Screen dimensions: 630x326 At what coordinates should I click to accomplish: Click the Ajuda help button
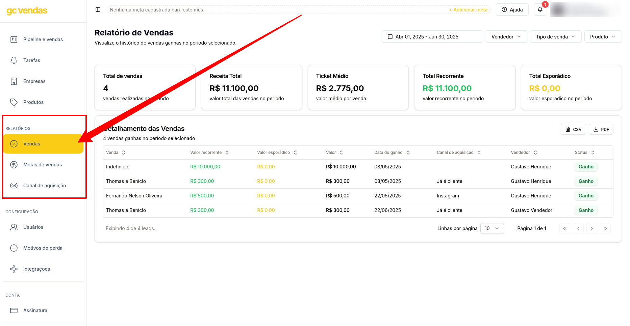[512, 9]
